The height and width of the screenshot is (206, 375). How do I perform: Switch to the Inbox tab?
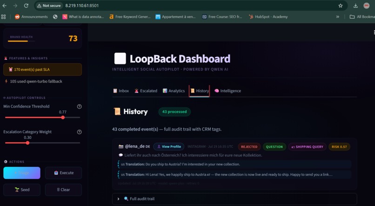[x=121, y=91]
